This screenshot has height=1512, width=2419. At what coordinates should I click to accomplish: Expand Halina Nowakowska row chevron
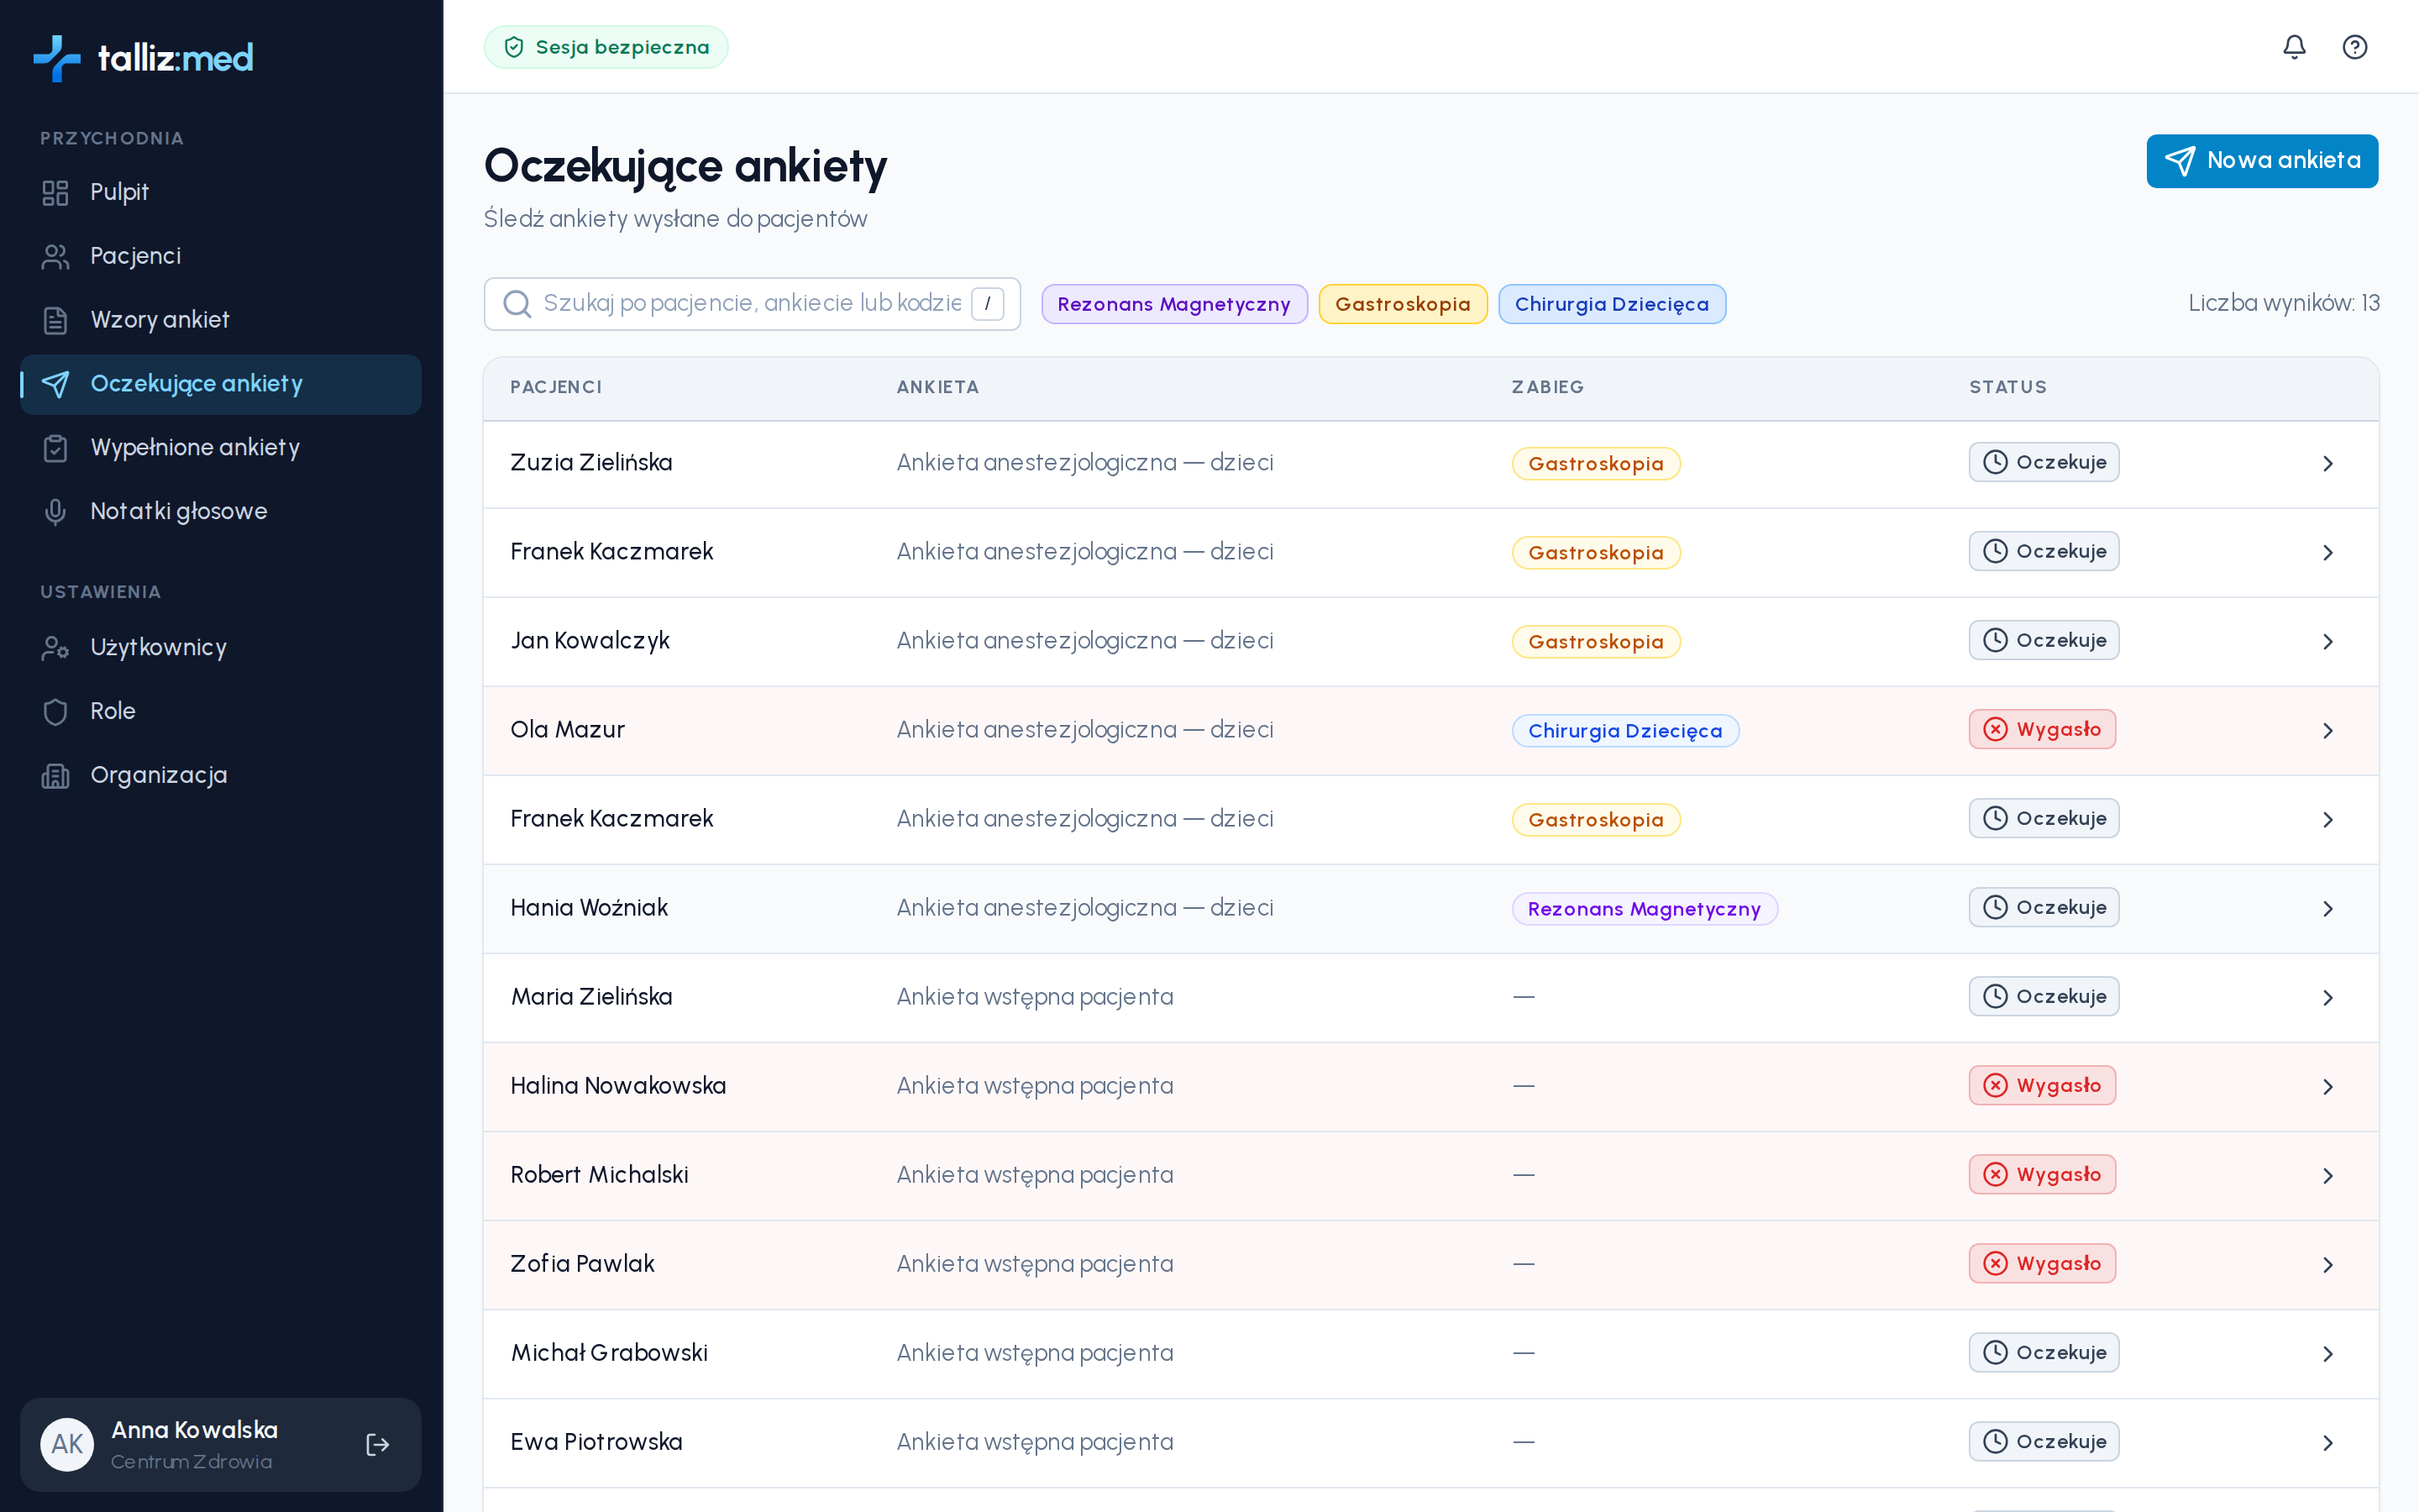coord(2327,1087)
